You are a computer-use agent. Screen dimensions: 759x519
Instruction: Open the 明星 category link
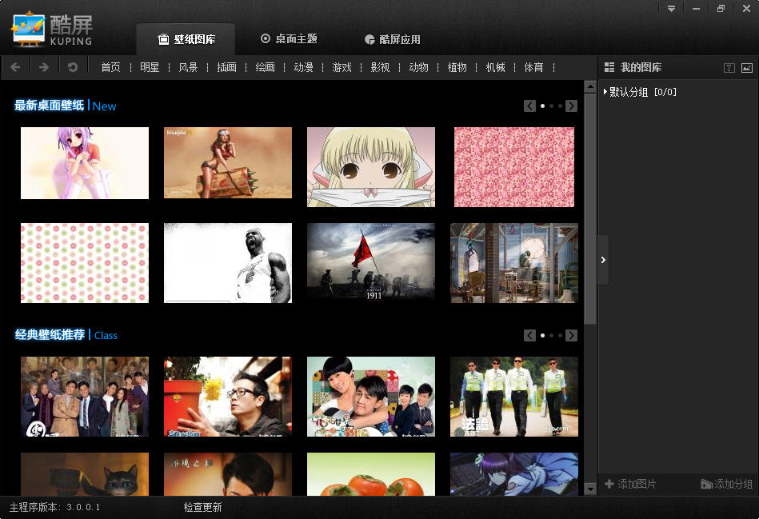(149, 67)
